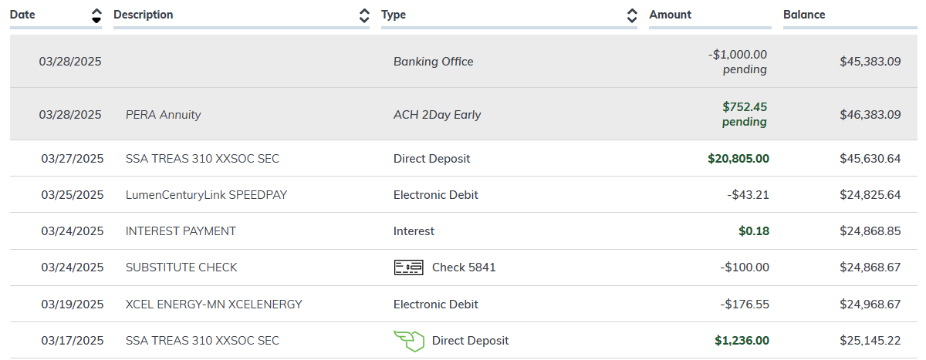Select the INTEREST PAYMENT transaction row
This screenshot has width=926, height=360.
tap(181, 231)
